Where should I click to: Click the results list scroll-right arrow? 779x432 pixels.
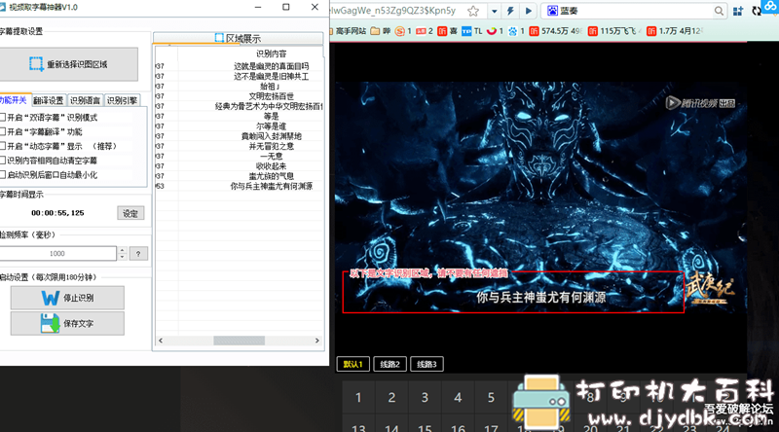317,341
